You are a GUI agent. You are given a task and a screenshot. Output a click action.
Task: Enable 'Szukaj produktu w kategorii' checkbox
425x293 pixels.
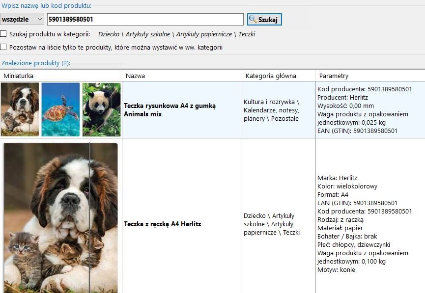coord(3,34)
